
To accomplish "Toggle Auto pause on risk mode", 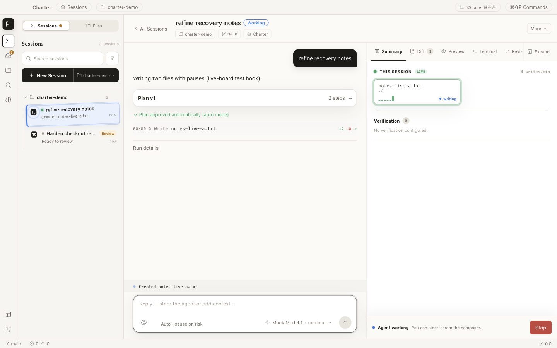I will pyautogui.click(x=181, y=324).
